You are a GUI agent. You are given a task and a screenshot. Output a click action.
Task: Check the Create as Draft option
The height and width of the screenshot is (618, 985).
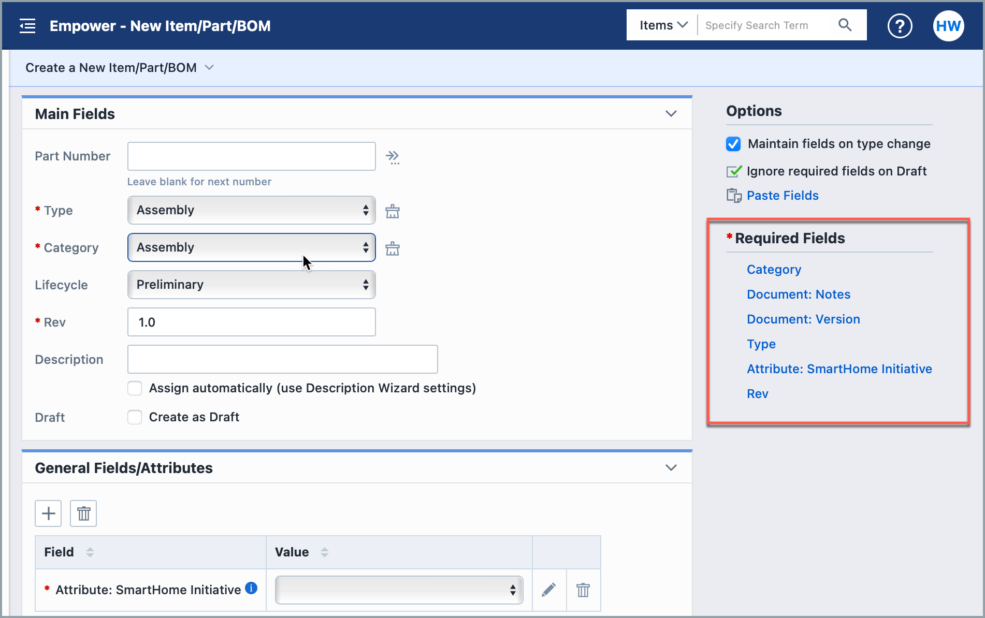point(134,417)
